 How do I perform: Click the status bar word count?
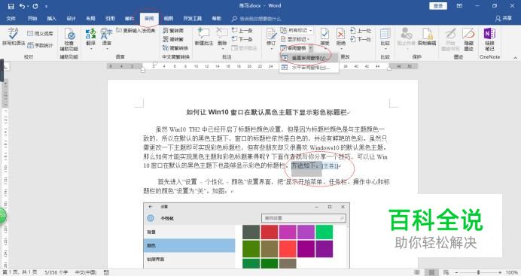[x=56, y=272]
